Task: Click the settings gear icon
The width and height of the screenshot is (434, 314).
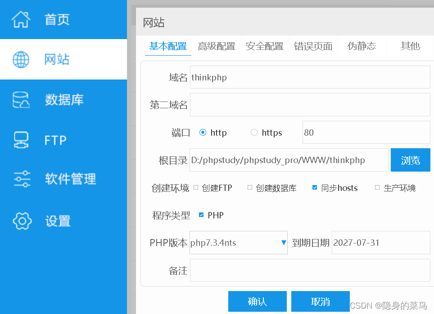Action: pos(22,221)
